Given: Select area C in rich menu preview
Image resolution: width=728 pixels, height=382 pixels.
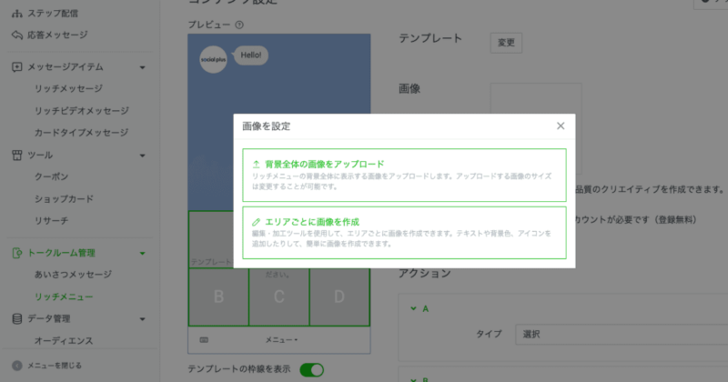Looking at the screenshot, I should 279,297.
